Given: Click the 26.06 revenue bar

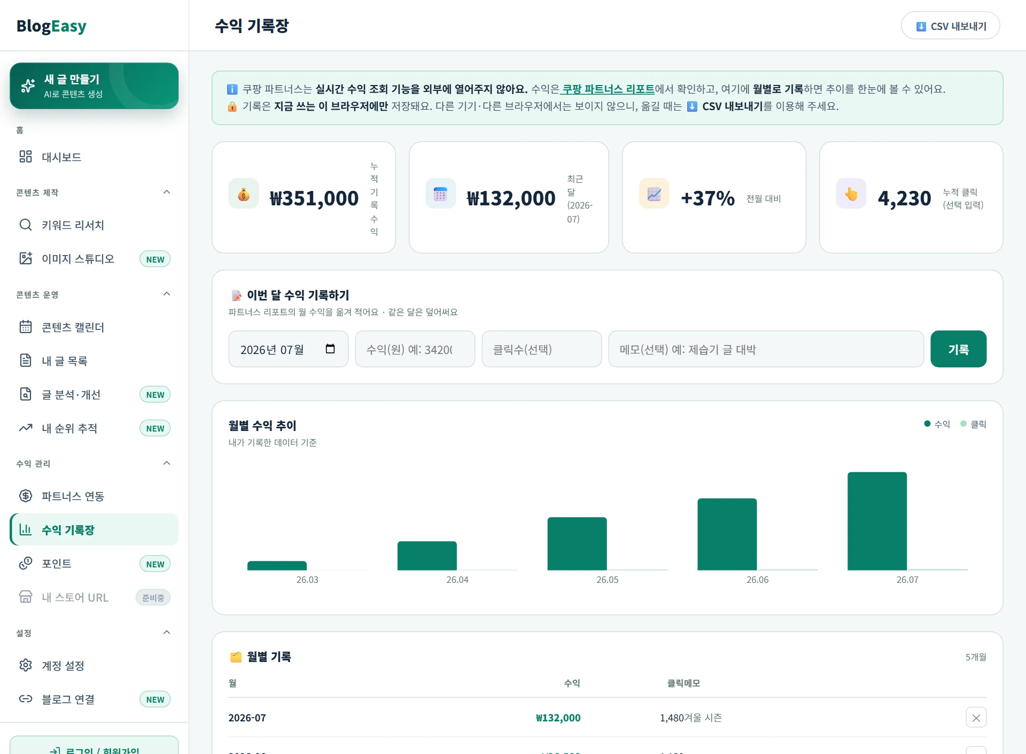Looking at the screenshot, I should 727,534.
